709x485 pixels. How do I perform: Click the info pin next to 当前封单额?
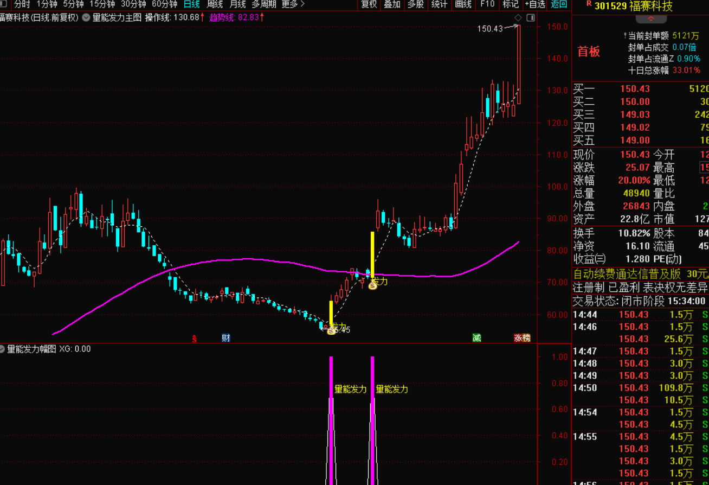625,36
